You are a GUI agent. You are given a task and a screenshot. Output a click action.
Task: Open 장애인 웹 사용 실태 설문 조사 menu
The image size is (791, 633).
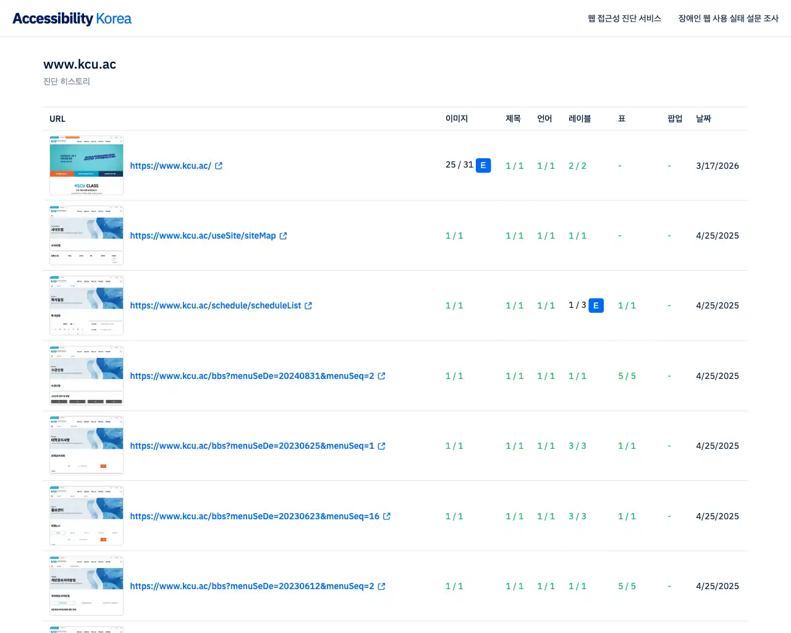728,19
